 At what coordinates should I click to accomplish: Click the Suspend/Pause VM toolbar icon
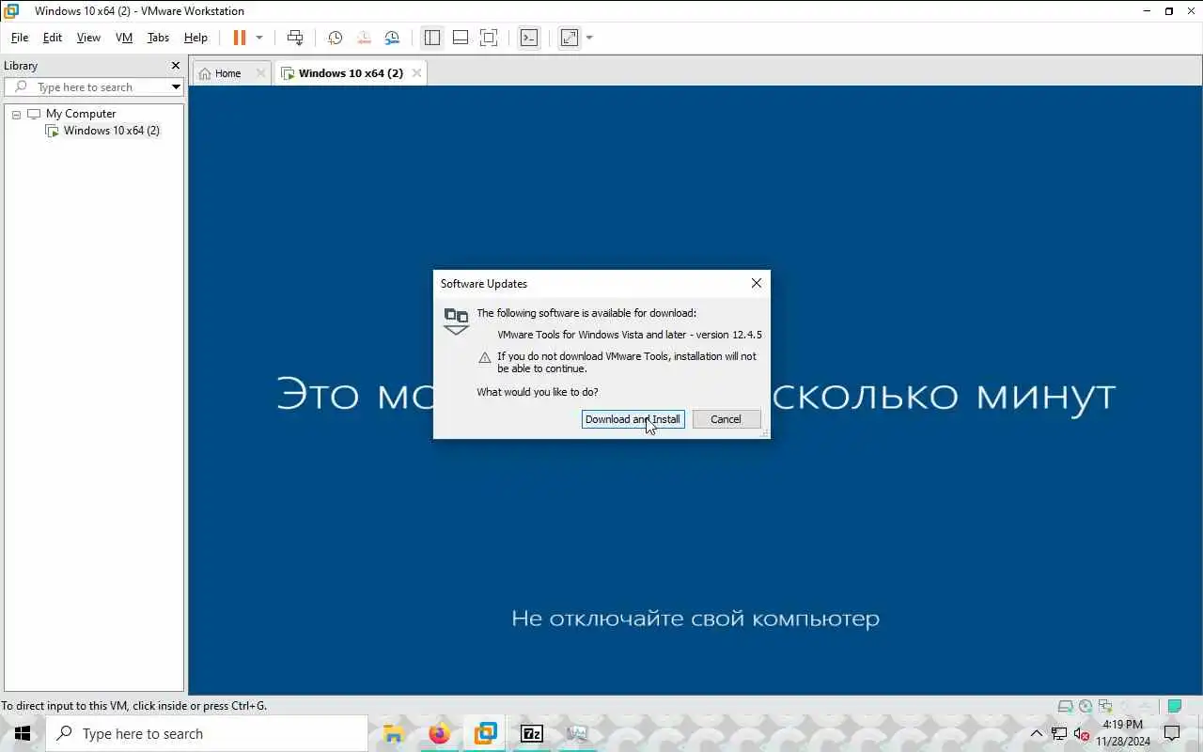tap(240, 38)
